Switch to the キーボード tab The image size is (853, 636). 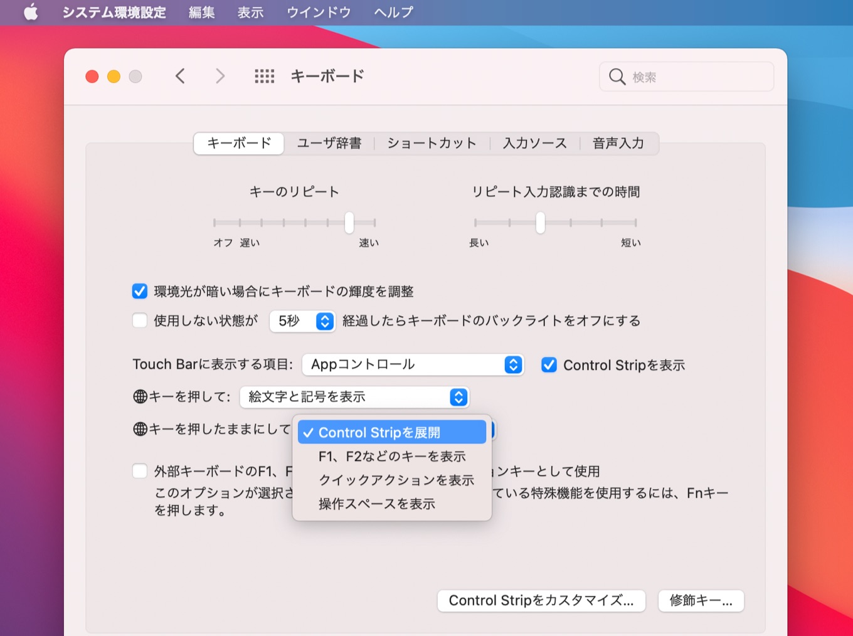pyautogui.click(x=239, y=143)
